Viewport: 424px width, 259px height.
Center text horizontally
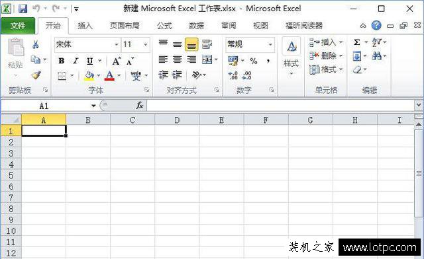pyautogui.click(x=178, y=59)
